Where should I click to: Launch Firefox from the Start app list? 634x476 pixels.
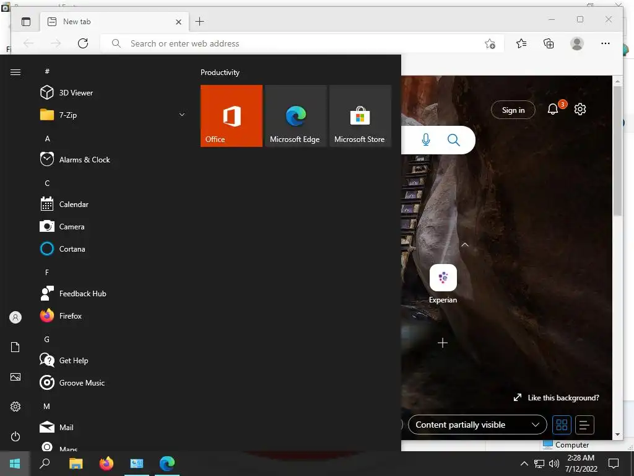(x=113, y=315)
